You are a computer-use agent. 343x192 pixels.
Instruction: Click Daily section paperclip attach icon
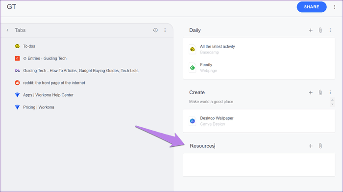(320, 30)
